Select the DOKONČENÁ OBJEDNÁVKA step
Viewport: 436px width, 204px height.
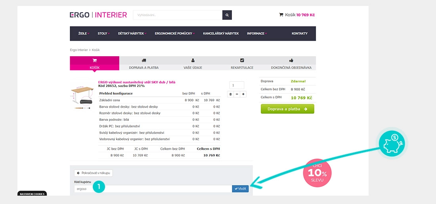coord(291,63)
